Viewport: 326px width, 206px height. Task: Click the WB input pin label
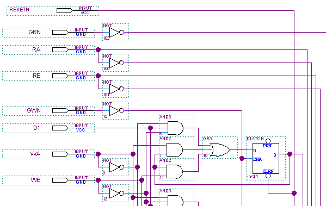(x=35, y=180)
